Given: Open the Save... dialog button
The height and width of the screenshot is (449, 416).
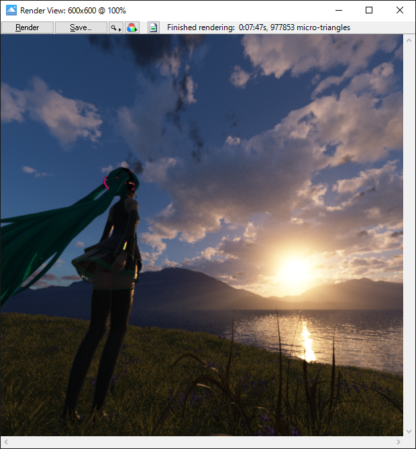Looking at the screenshot, I should [x=81, y=27].
